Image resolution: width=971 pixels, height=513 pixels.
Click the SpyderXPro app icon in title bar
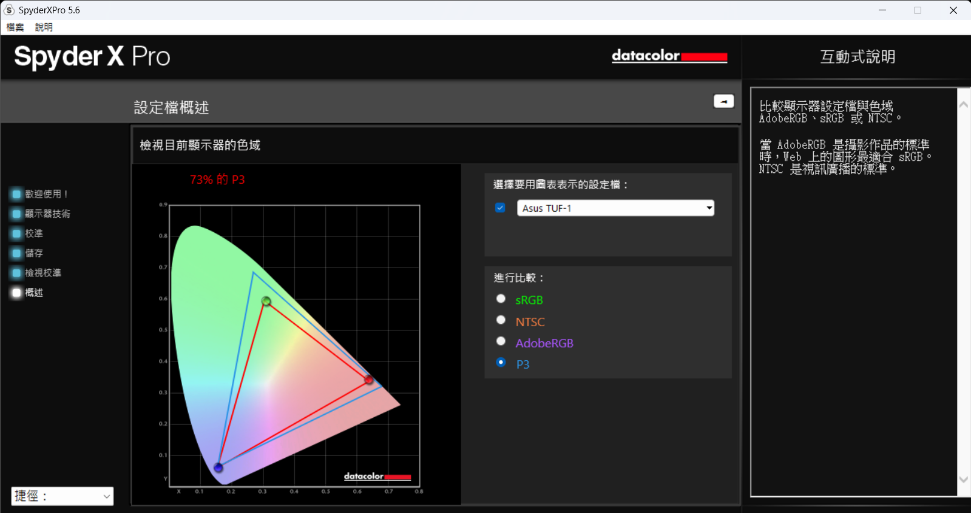pyautogui.click(x=9, y=10)
